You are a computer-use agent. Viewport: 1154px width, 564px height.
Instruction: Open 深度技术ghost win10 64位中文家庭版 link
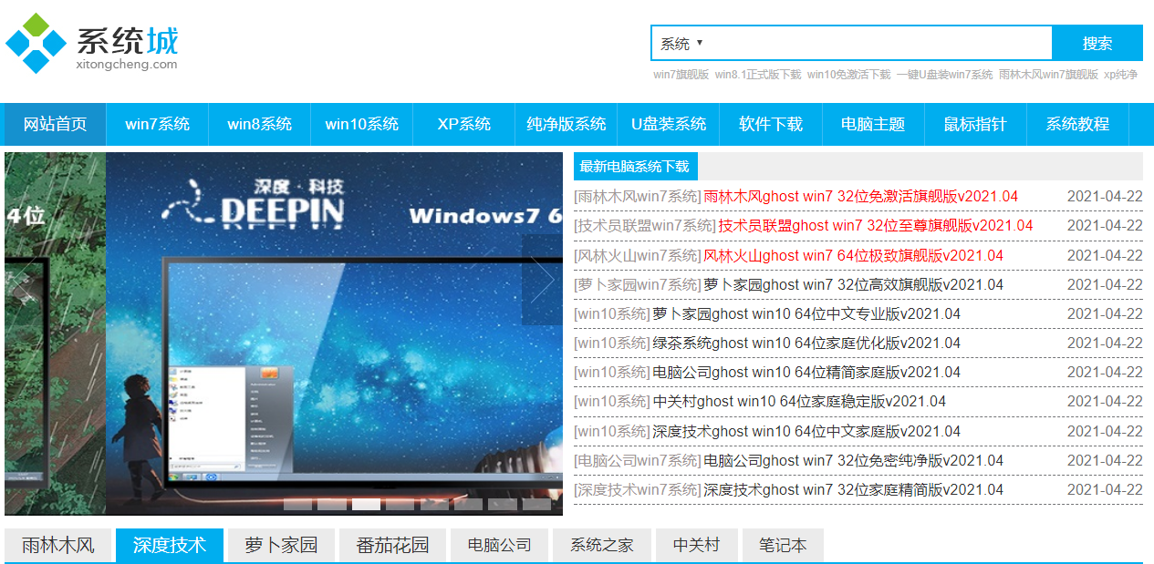(806, 431)
